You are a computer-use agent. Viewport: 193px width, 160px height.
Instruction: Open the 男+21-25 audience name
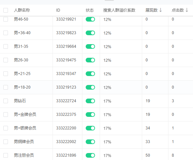tap(22, 74)
